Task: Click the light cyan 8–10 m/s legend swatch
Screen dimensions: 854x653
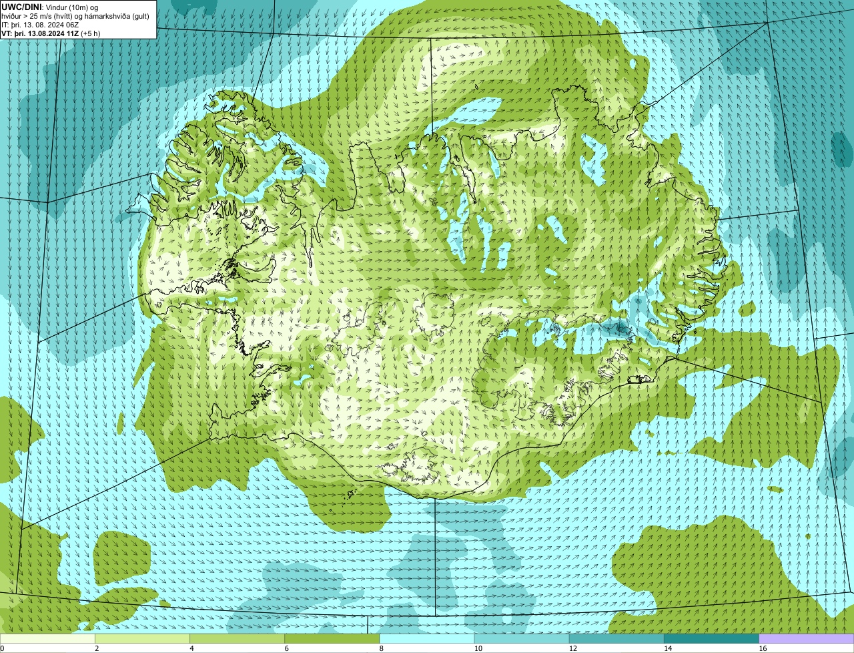Action: tap(427, 639)
